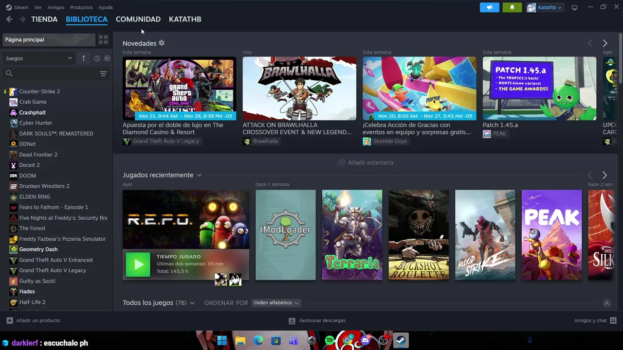This screenshot has height=350, width=623.
Task: Open PEAK Patch 1.45.a thumbnail
Action: tap(539, 88)
